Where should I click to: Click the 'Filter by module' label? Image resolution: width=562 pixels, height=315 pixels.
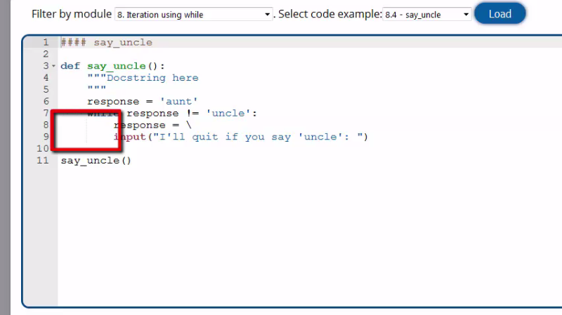71,14
